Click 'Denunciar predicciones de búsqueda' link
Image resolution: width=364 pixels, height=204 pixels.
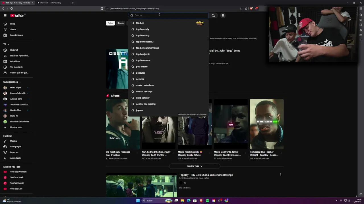(x=192, y=114)
